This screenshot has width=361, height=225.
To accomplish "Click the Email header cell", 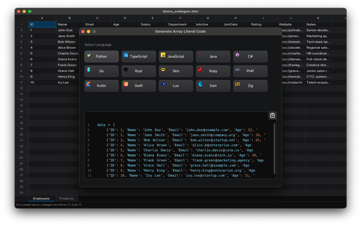I will [x=98, y=24].
